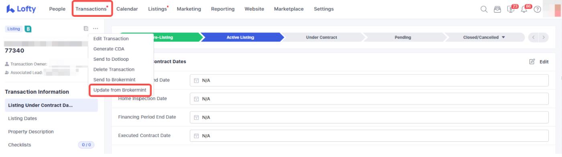Choose Delete Transaction from the menu
The width and height of the screenshot is (562, 157).
pyautogui.click(x=114, y=70)
